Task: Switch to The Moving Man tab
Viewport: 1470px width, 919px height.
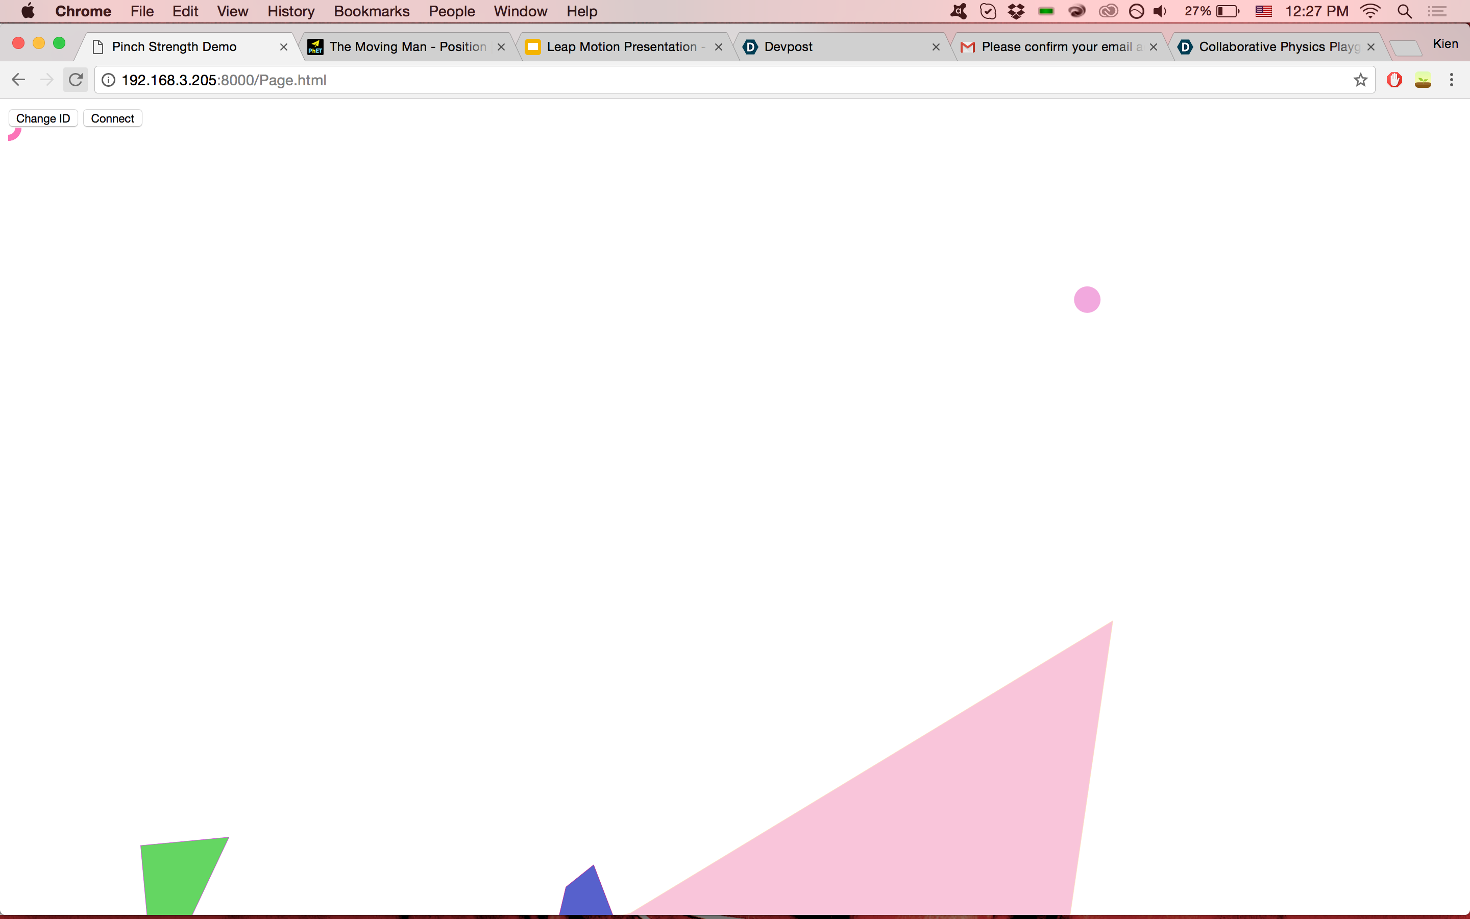Action: pos(407,47)
